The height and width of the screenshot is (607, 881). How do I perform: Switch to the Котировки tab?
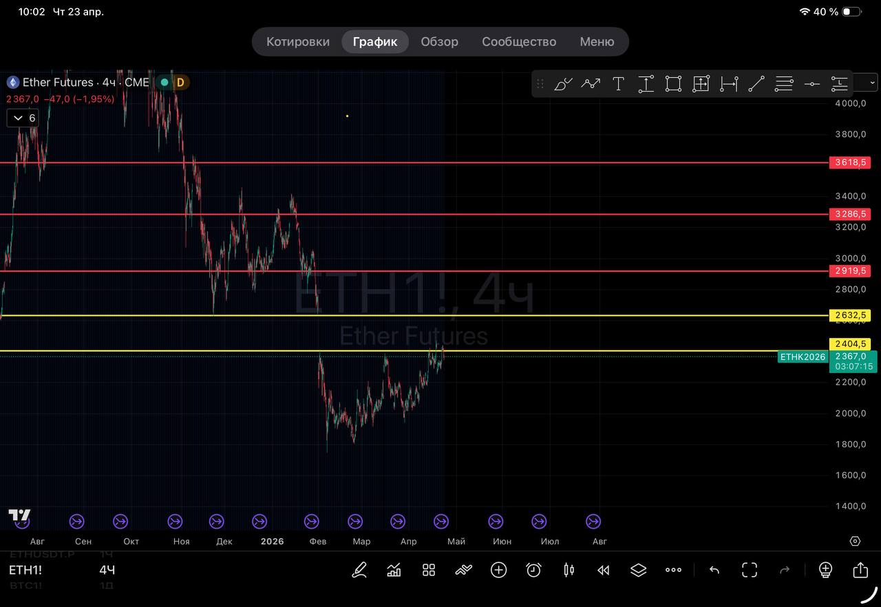[x=298, y=41]
